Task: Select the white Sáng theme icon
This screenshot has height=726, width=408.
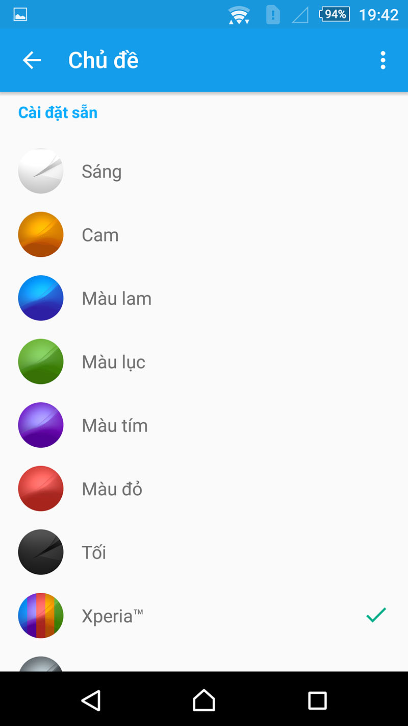Action: (x=41, y=172)
